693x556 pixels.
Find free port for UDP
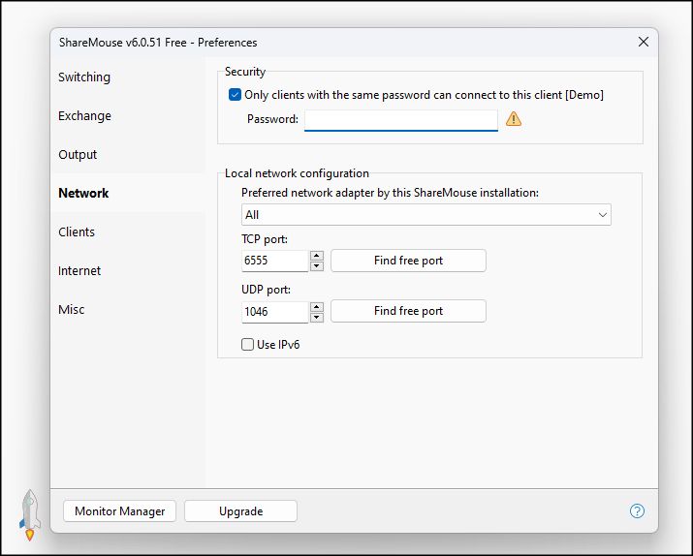[x=408, y=311]
